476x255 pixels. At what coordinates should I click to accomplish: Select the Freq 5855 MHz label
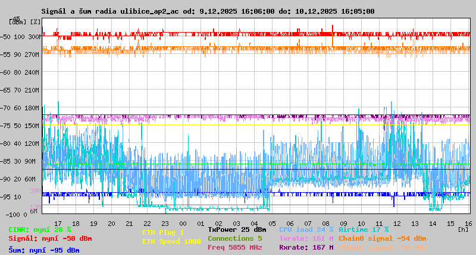(234, 247)
